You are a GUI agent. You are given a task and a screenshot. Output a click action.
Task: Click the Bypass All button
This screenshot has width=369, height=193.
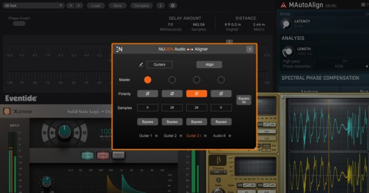click(244, 100)
